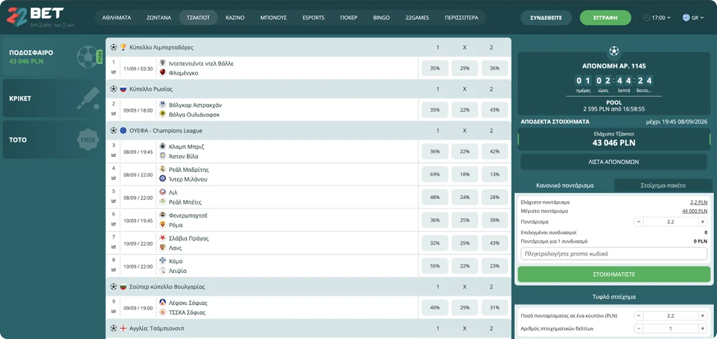Decrease Ποντάρισμα stake with minus

(639, 222)
